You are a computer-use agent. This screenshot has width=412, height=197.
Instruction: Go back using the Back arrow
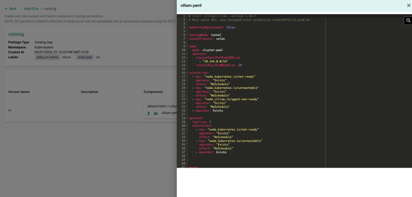[x=10, y=8]
